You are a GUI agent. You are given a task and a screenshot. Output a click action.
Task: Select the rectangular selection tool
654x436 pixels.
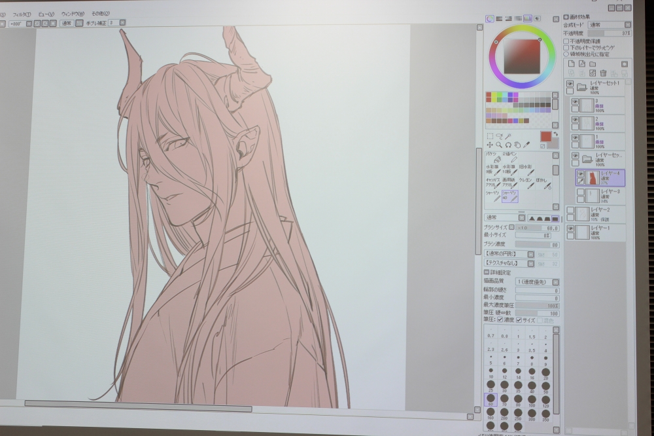[x=490, y=136]
